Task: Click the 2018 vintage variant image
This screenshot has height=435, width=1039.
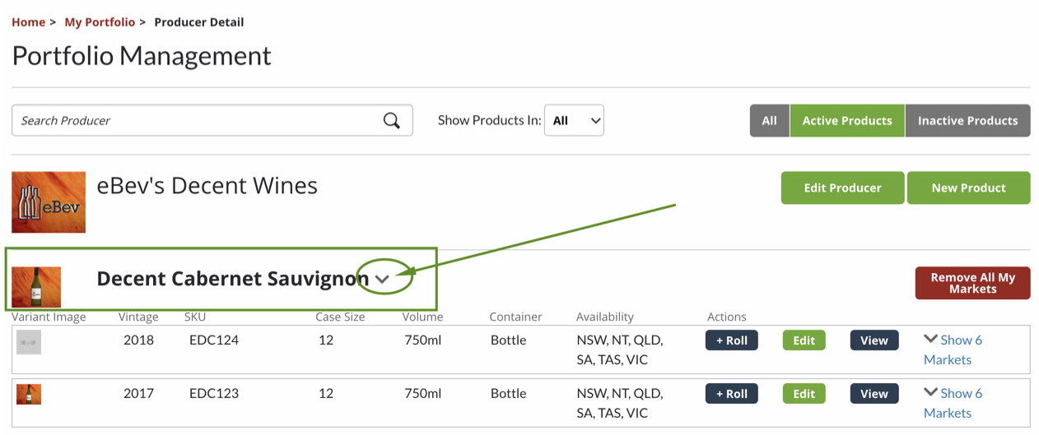Action: [29, 342]
